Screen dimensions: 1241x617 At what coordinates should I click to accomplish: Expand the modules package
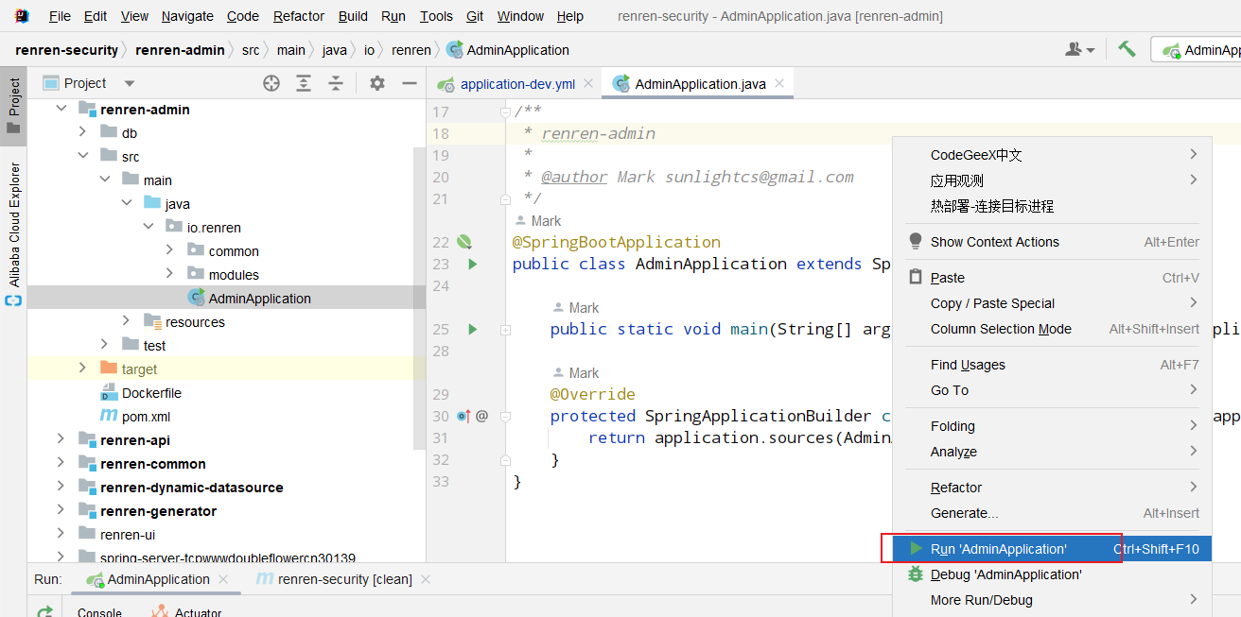point(169,274)
